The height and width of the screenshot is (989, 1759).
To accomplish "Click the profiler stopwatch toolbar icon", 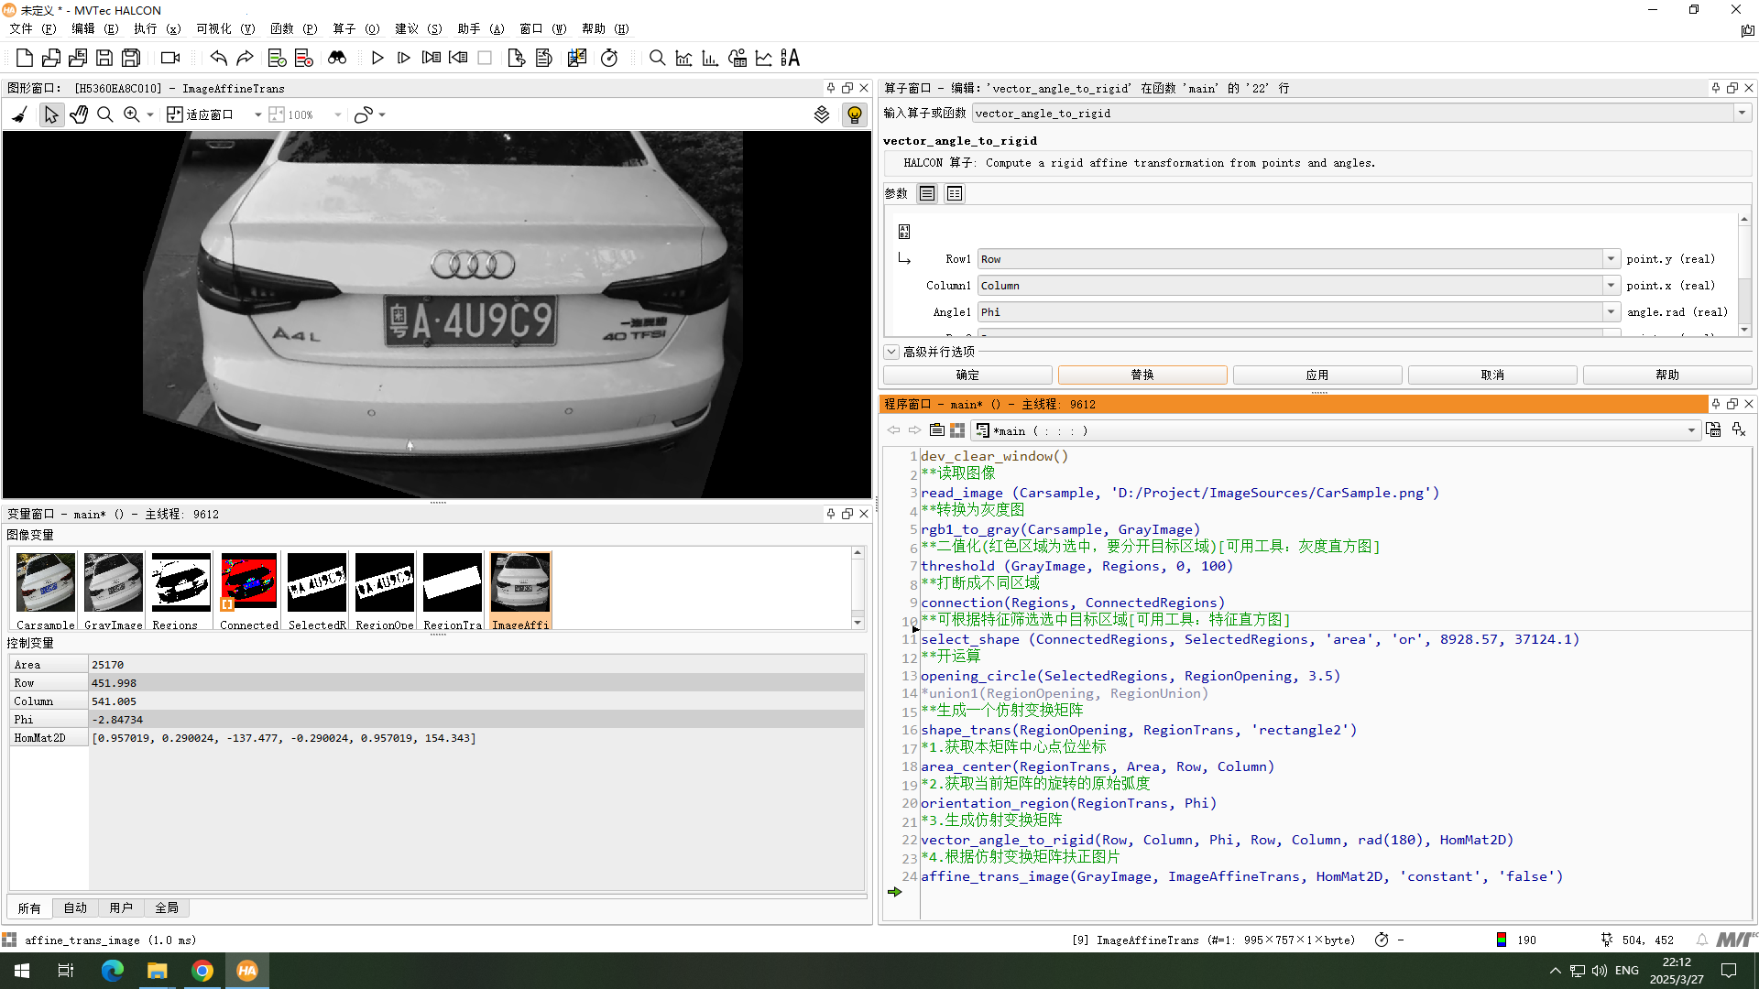I will point(609,59).
